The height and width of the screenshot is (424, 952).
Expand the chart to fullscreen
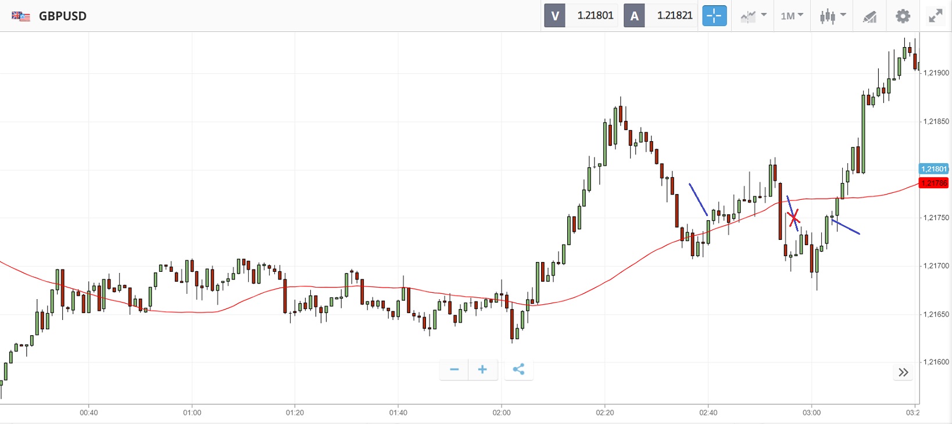coord(935,16)
